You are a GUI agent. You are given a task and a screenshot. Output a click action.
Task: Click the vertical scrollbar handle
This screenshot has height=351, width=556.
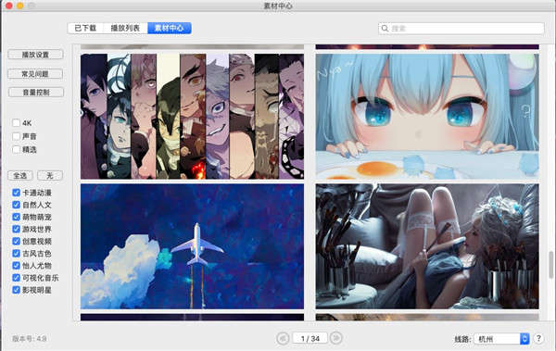point(550,265)
